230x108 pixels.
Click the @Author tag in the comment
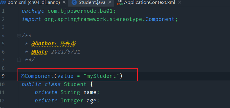tap(44, 43)
